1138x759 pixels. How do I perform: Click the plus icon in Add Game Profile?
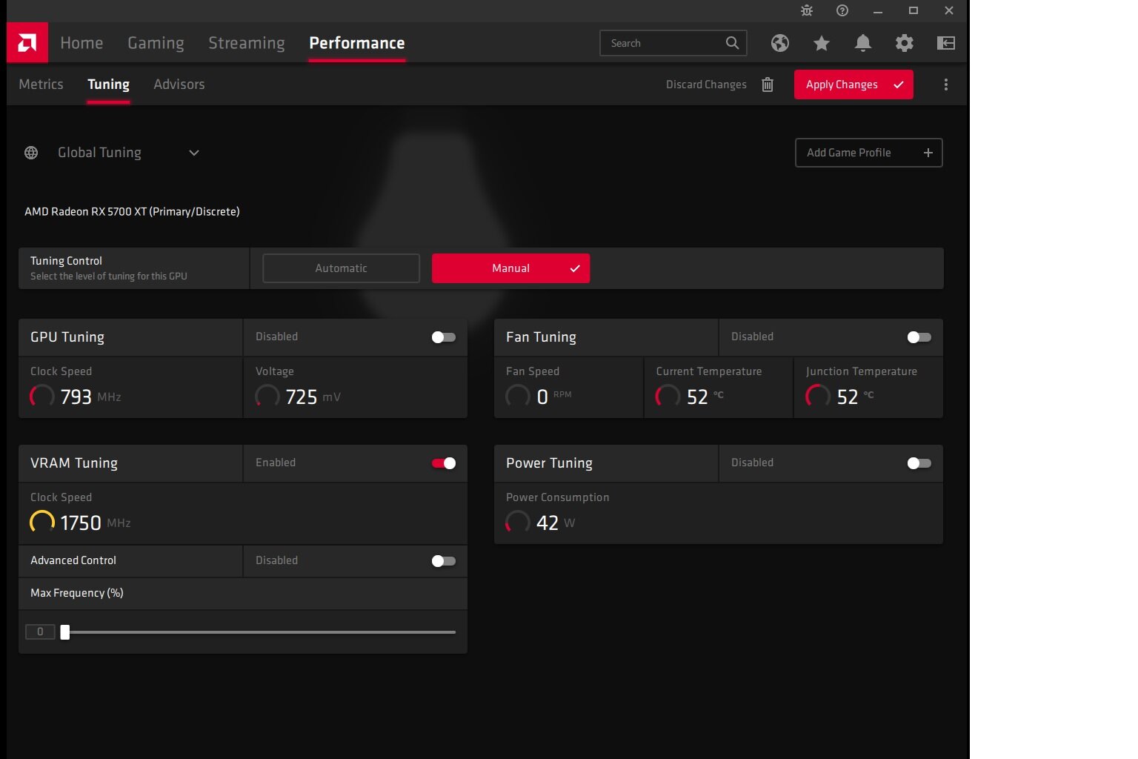point(928,153)
